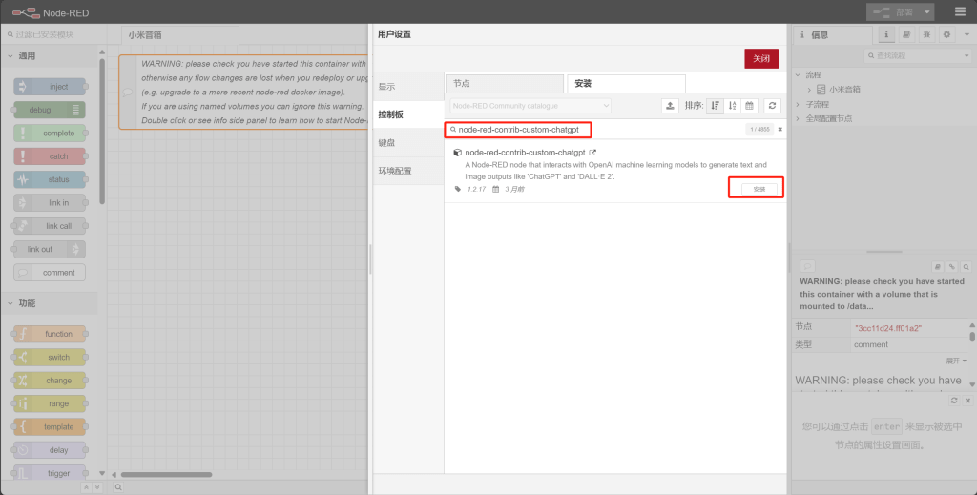Open deploy options dropdown arrow
Screen dimensions: 977x495
pos(927,11)
